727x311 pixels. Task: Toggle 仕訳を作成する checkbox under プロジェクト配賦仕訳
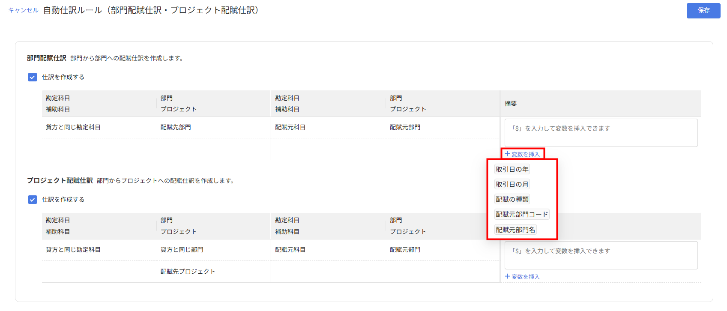click(x=33, y=200)
